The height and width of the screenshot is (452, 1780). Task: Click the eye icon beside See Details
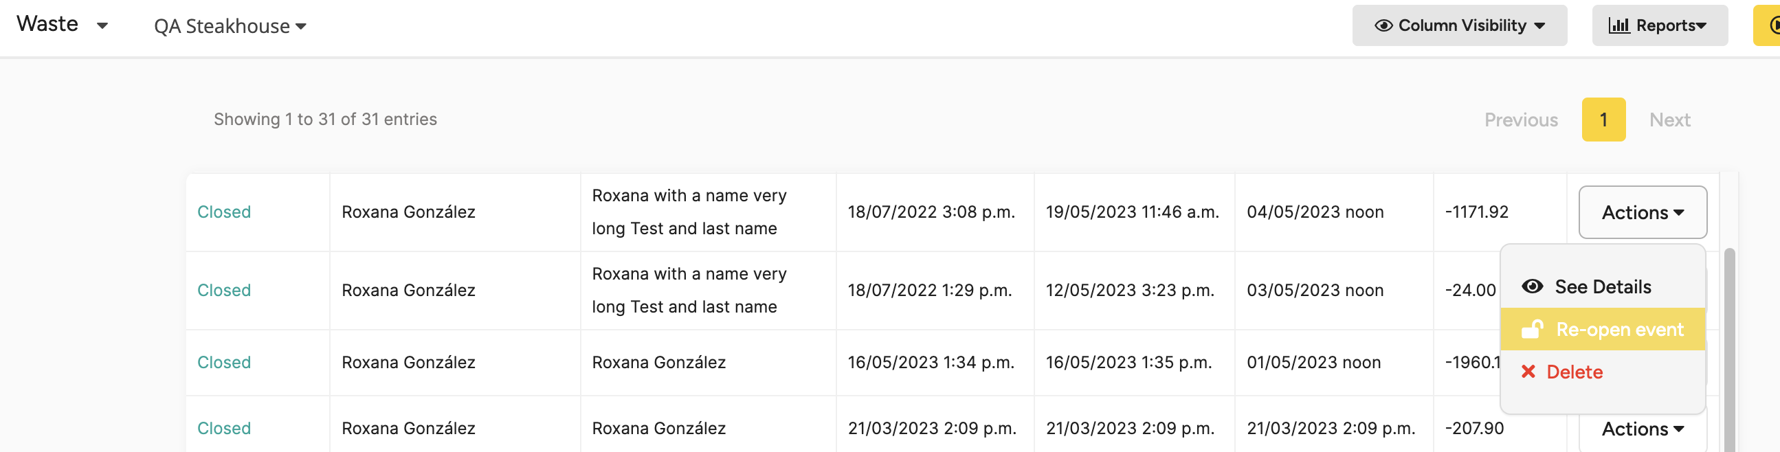(1532, 287)
